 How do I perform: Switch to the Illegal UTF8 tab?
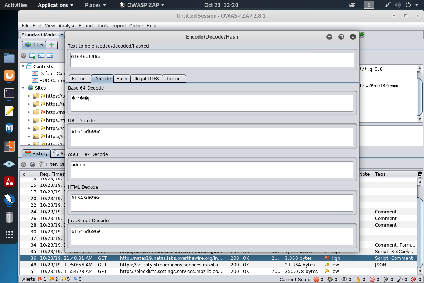(146, 78)
